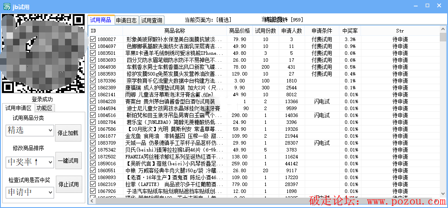Click the 停止试用 button
Screen dimensions: 448x208
(x=68, y=184)
